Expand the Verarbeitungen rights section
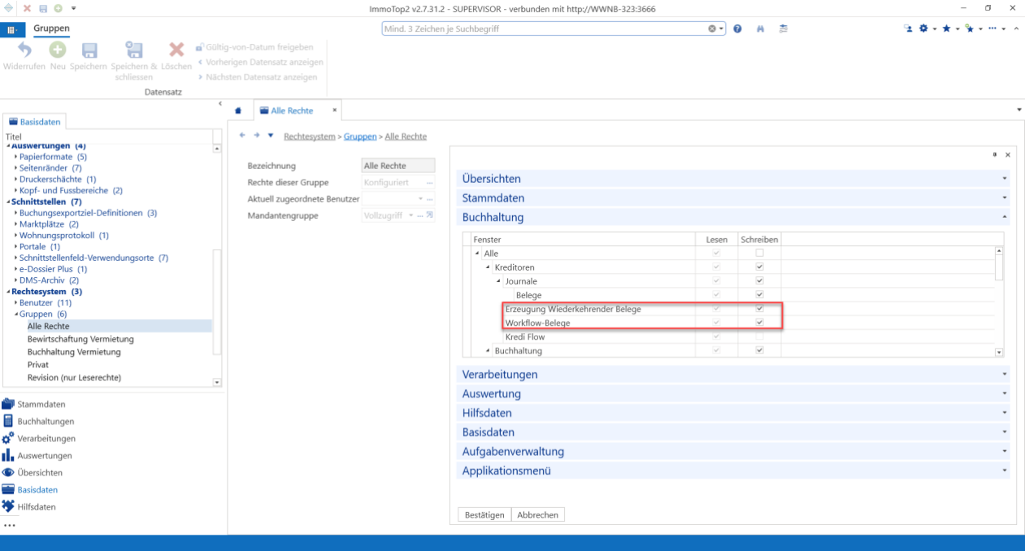 732,375
